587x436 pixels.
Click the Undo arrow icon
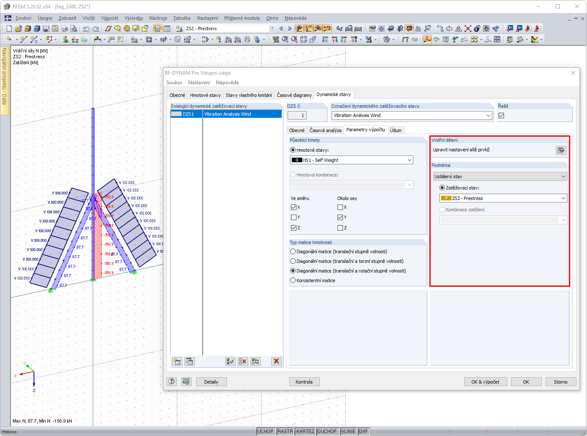[86, 29]
